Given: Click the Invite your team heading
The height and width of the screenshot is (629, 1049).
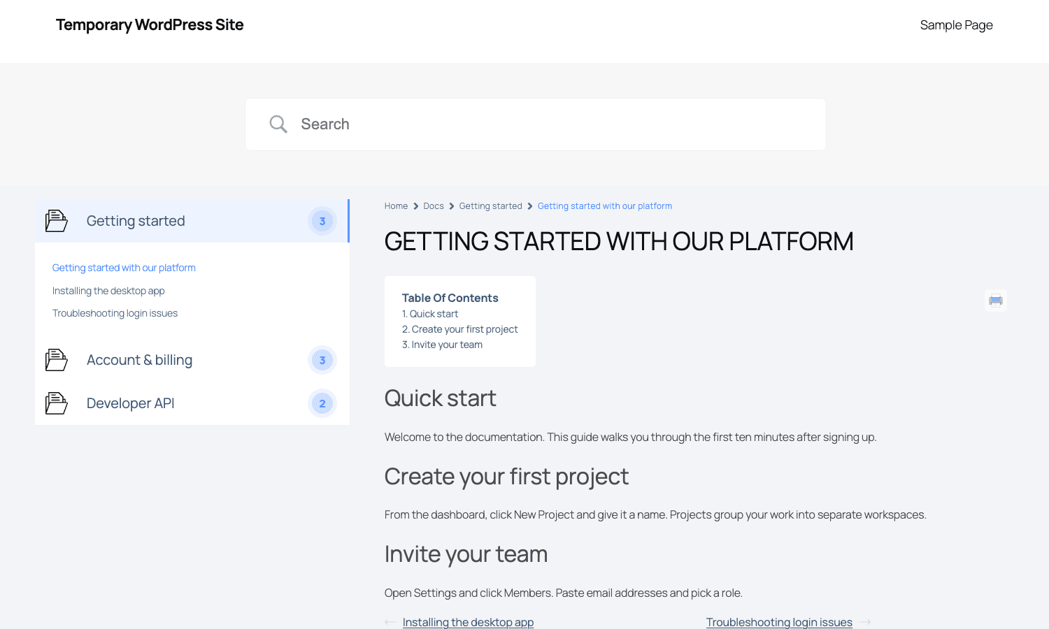Looking at the screenshot, I should [x=466, y=554].
